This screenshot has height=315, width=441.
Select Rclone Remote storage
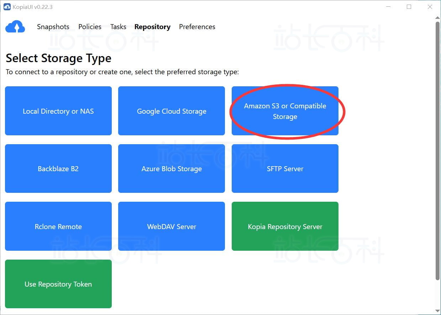coord(58,226)
